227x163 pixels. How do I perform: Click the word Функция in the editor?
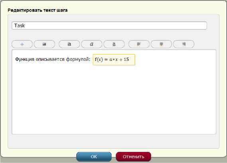pyautogui.click(x=25, y=59)
